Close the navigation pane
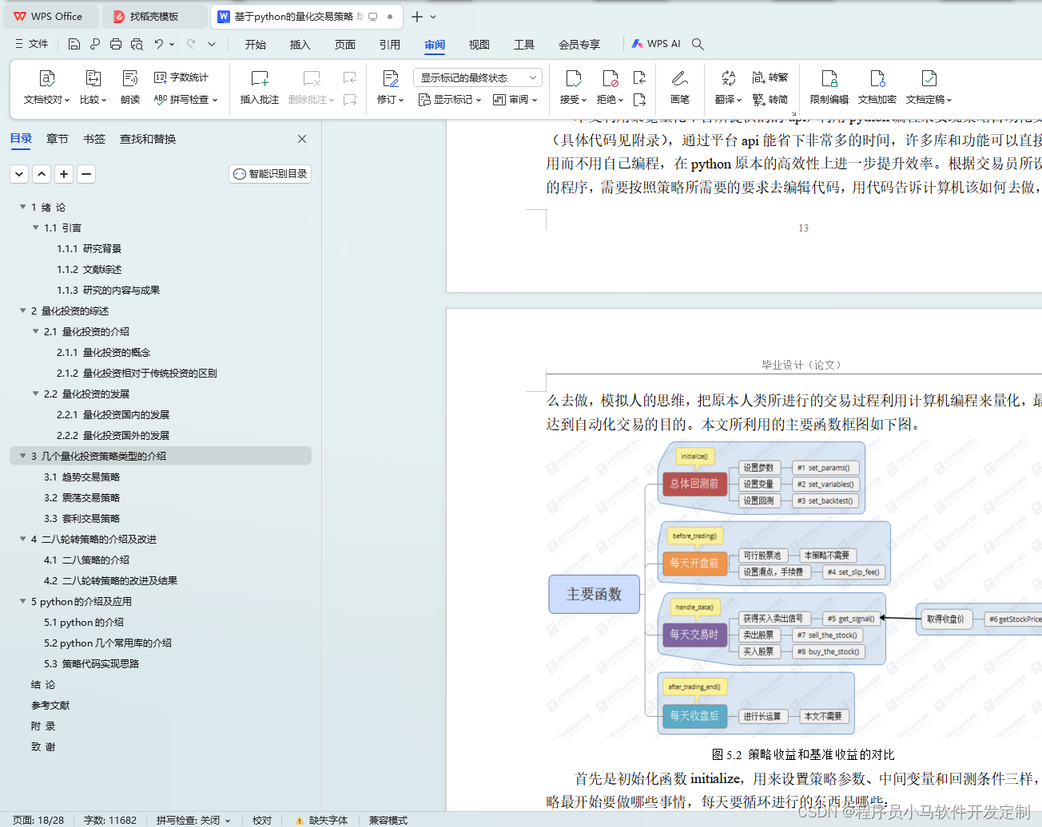 [302, 139]
